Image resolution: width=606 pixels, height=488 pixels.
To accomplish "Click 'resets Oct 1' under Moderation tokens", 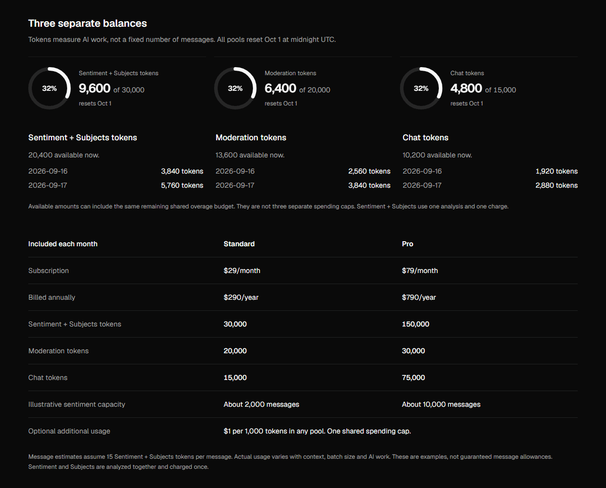I will click(281, 103).
